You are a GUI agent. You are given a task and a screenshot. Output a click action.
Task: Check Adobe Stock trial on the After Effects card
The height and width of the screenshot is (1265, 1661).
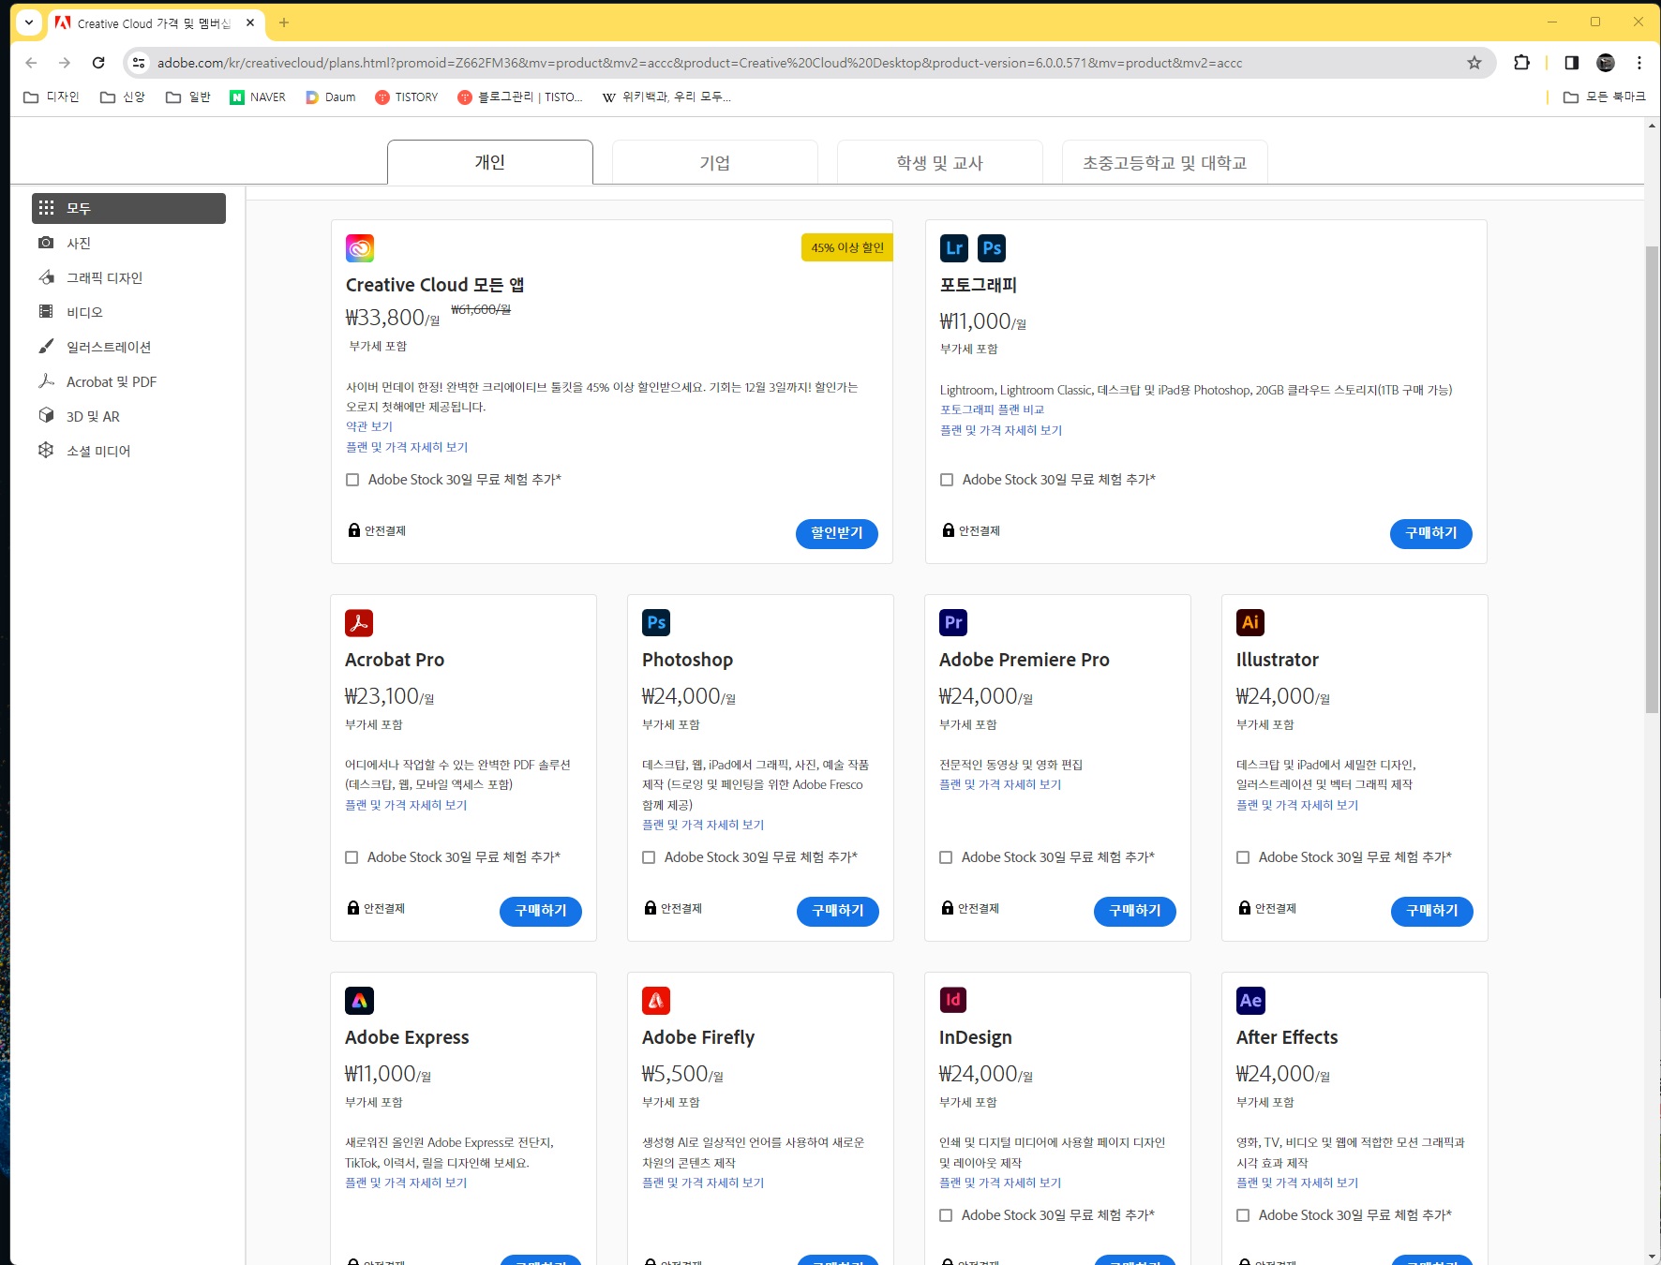click(x=1243, y=1215)
